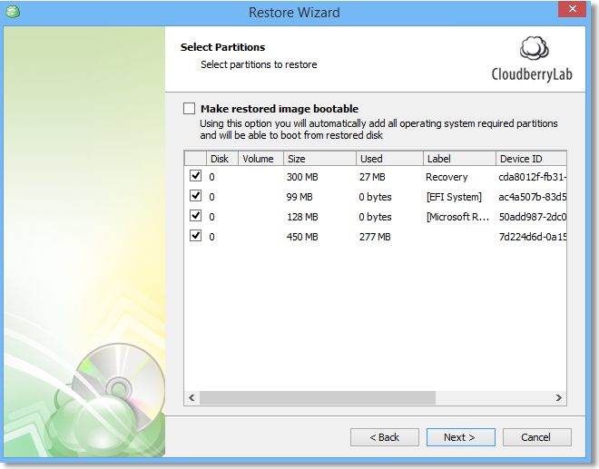Sort by the Disk column header

tap(221, 159)
